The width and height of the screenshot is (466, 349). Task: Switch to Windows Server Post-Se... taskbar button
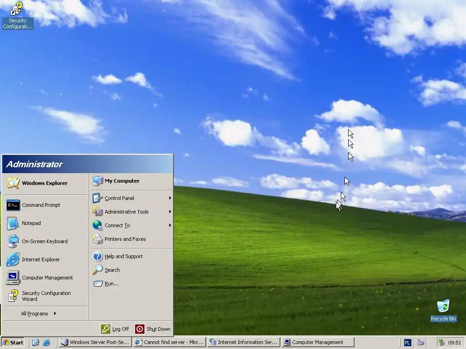pos(95,343)
